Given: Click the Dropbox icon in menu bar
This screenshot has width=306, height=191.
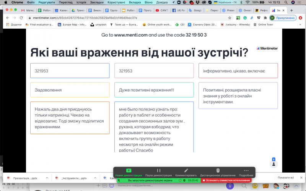Looking at the screenshot, I should coord(198,2).
